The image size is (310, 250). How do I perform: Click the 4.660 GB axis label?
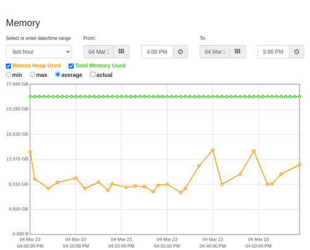18,209
